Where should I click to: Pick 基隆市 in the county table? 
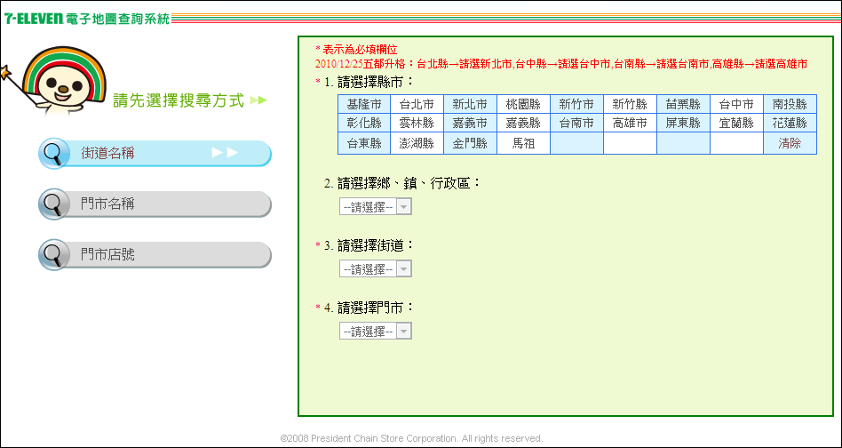pos(363,104)
